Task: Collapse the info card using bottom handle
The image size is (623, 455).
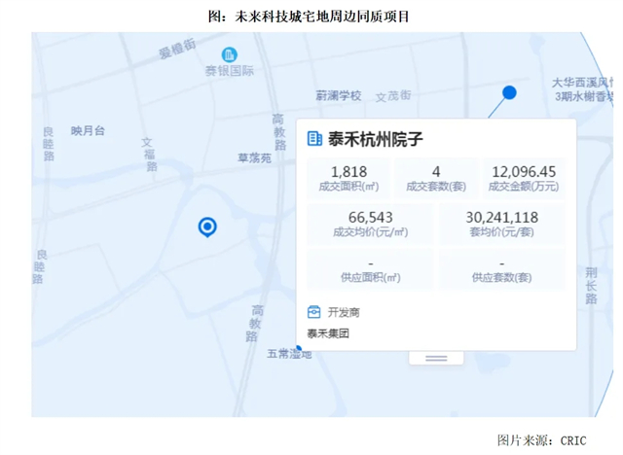Action: (436, 358)
